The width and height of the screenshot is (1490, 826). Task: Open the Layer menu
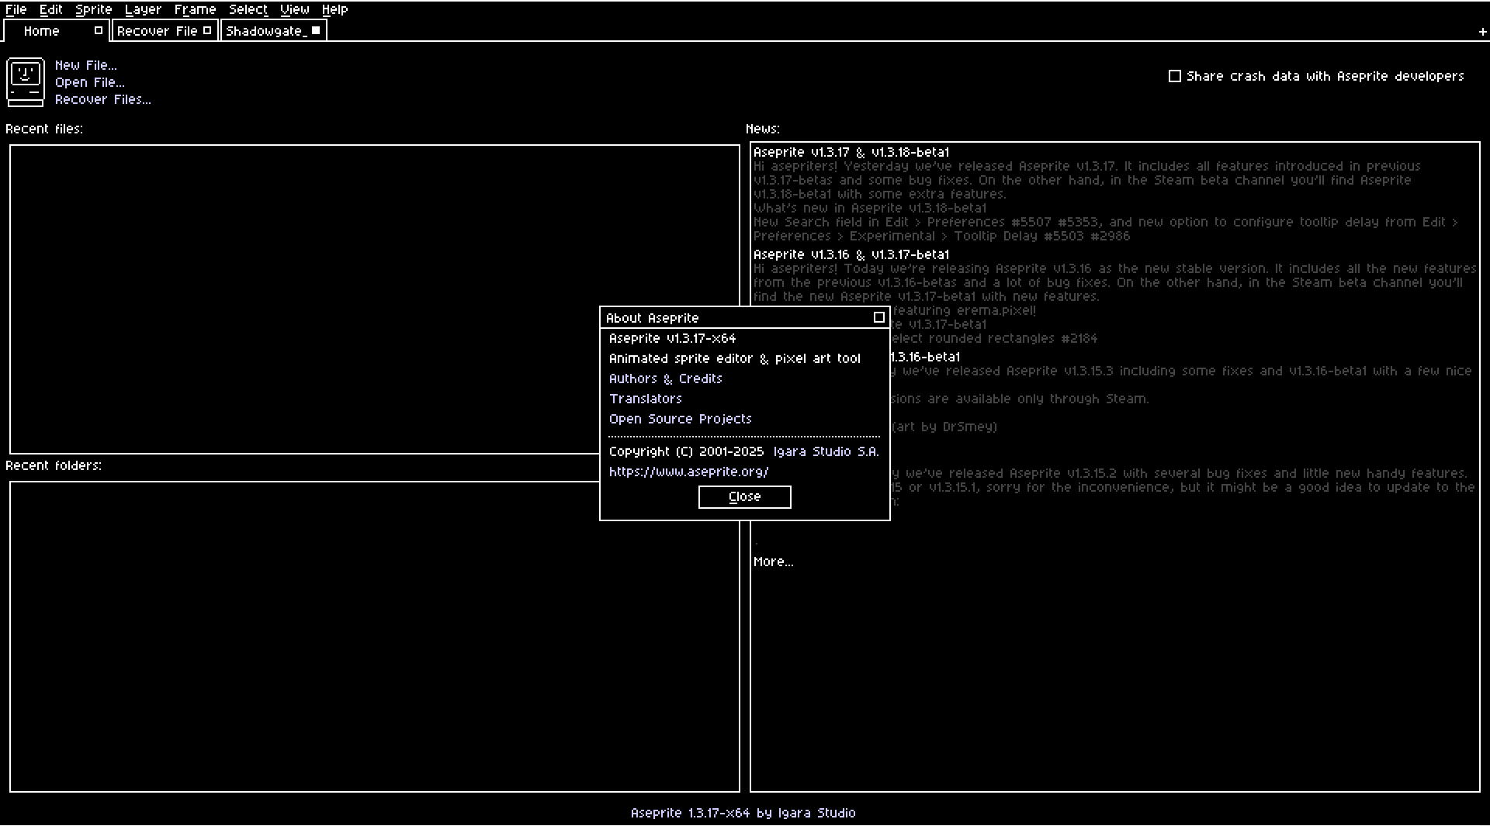(143, 9)
